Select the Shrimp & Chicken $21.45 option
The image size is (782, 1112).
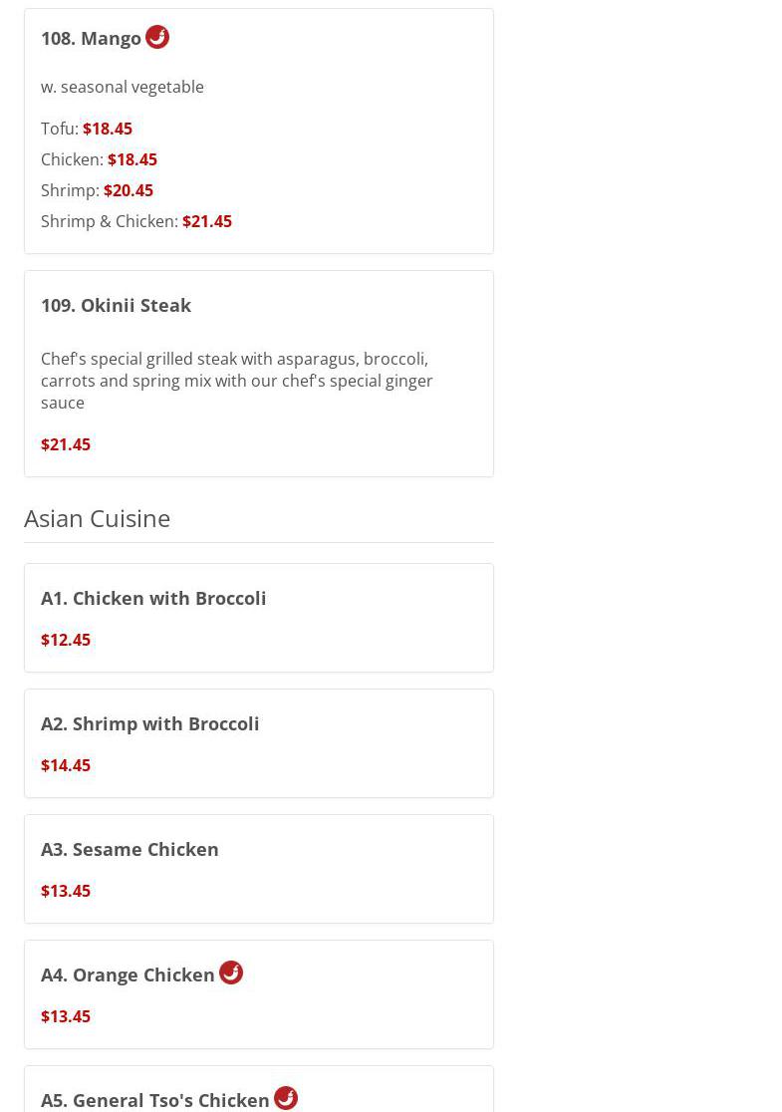pyautogui.click(x=136, y=221)
